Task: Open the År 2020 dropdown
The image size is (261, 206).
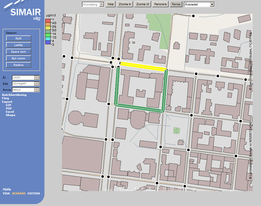Action: point(26,77)
